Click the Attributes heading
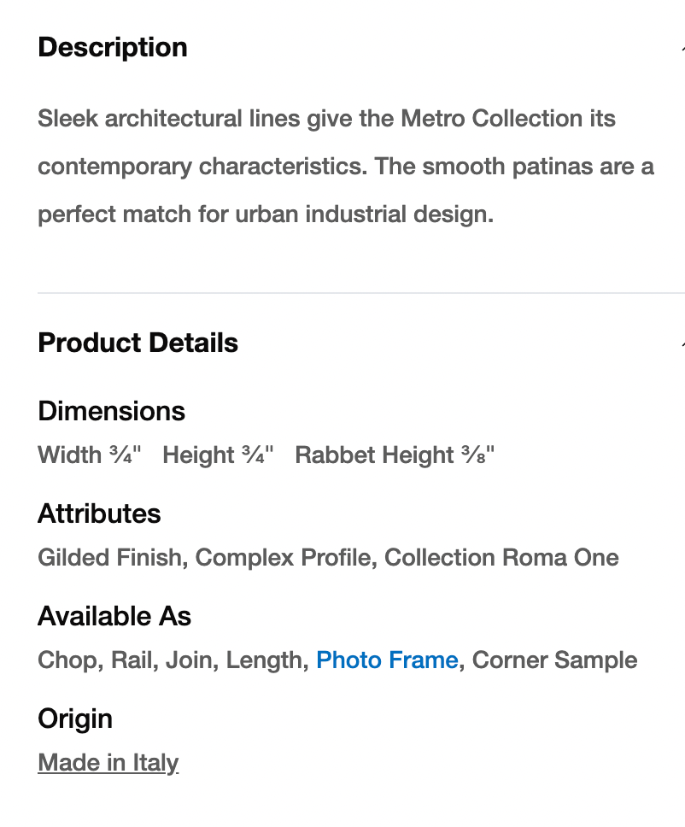 99,513
